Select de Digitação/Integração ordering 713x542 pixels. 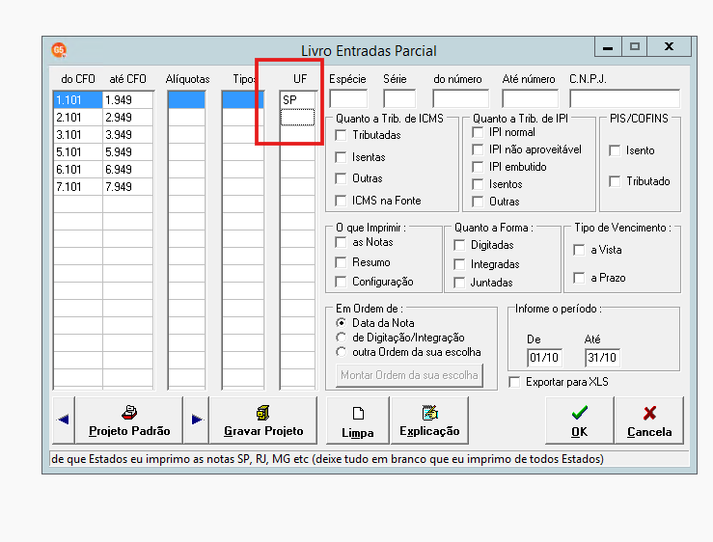point(341,338)
